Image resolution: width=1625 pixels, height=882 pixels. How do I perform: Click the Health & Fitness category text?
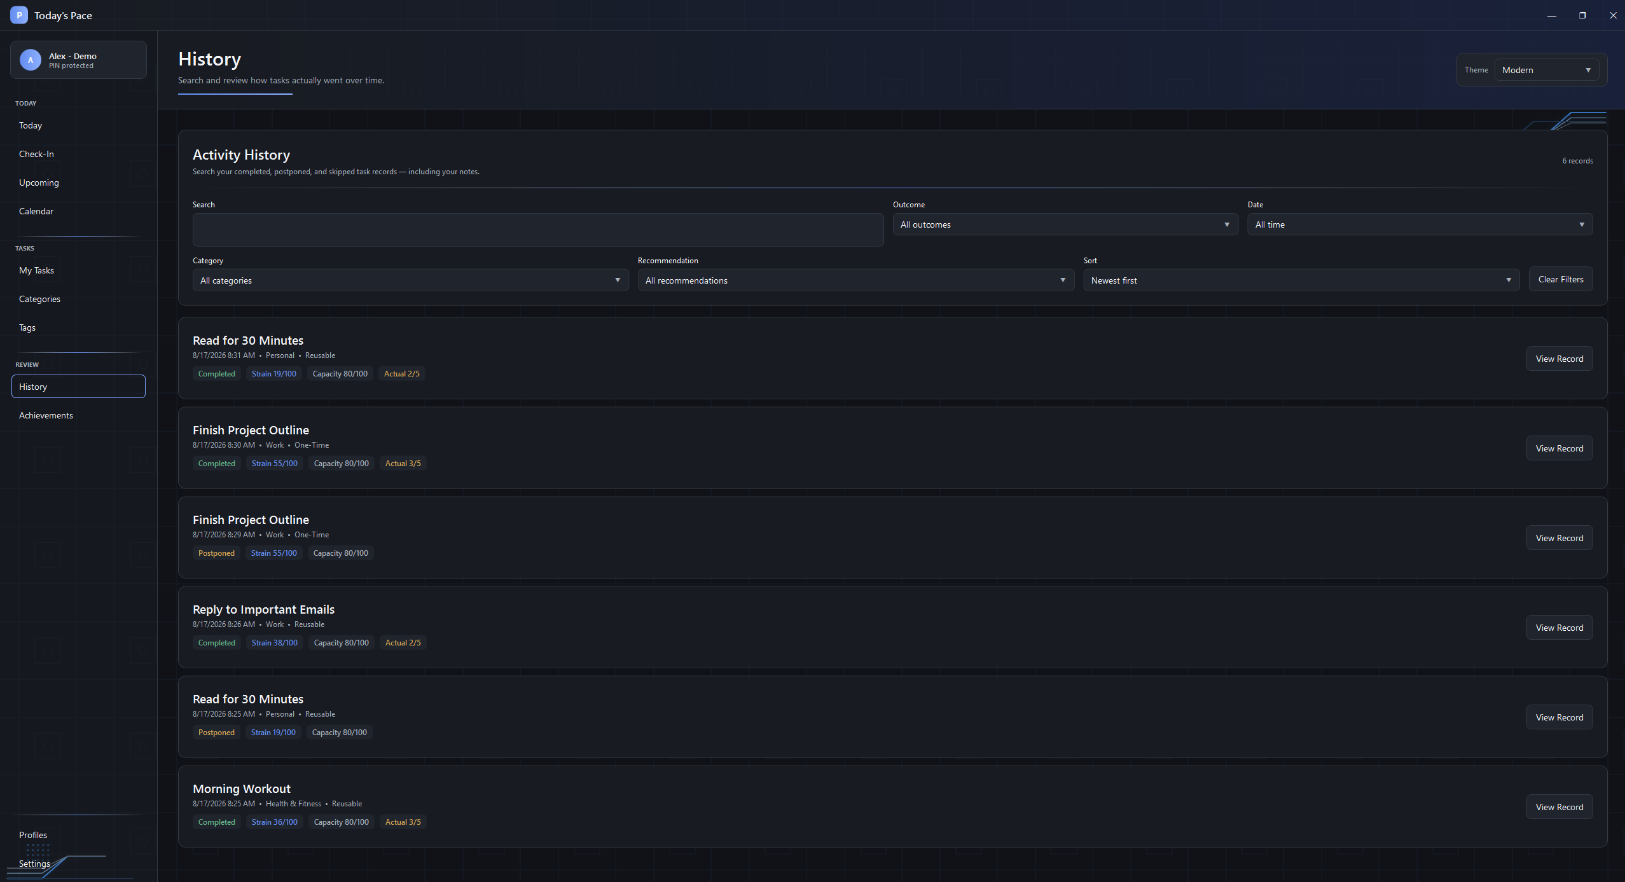click(293, 804)
